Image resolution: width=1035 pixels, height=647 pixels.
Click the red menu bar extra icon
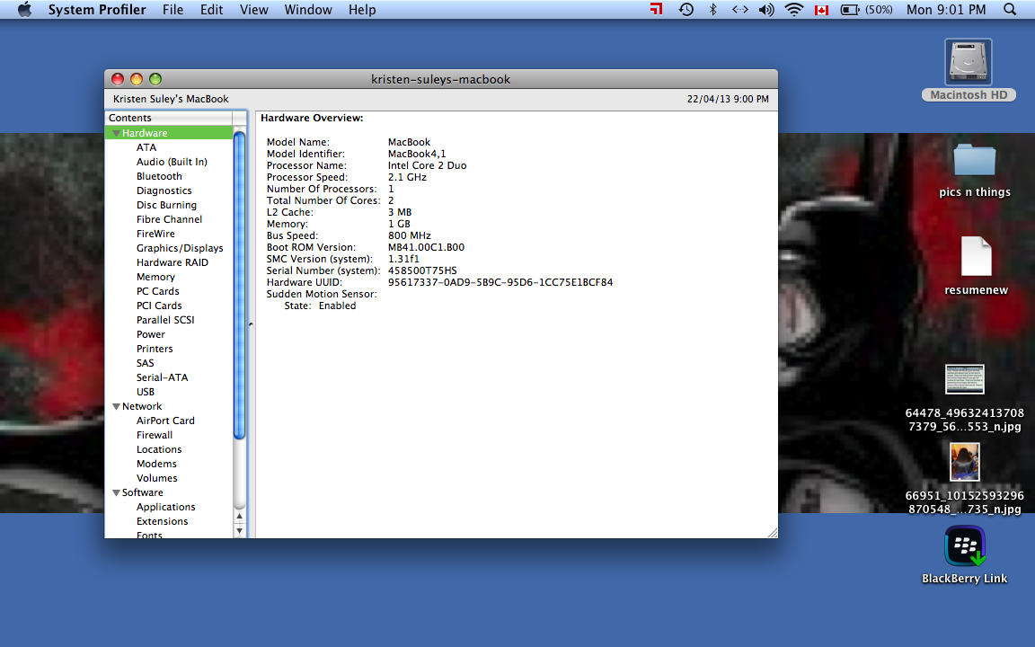point(656,9)
